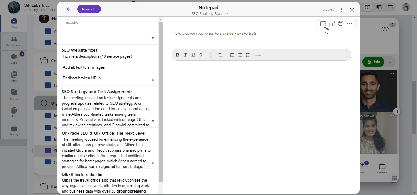Toggle the note lock icon
This screenshot has height=195, width=417.
point(332,23)
